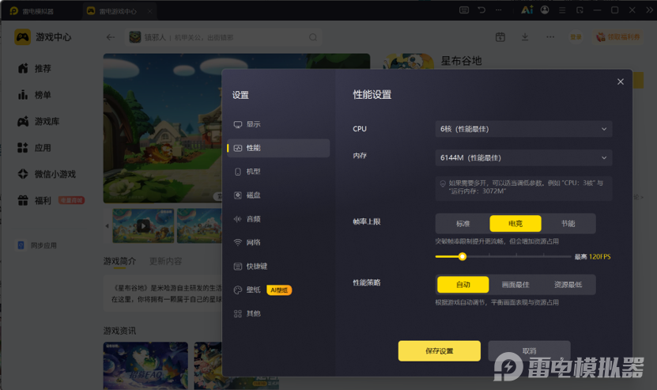Open 游戏库 game library in the sidebar

[x=39, y=121]
